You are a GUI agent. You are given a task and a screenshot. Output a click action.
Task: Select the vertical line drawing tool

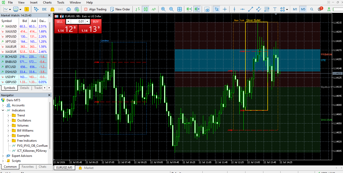point(234,9)
